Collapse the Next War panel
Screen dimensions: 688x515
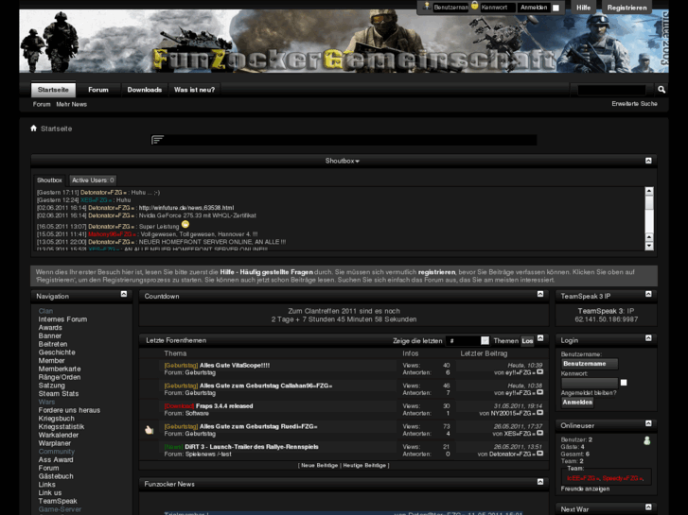click(x=648, y=506)
